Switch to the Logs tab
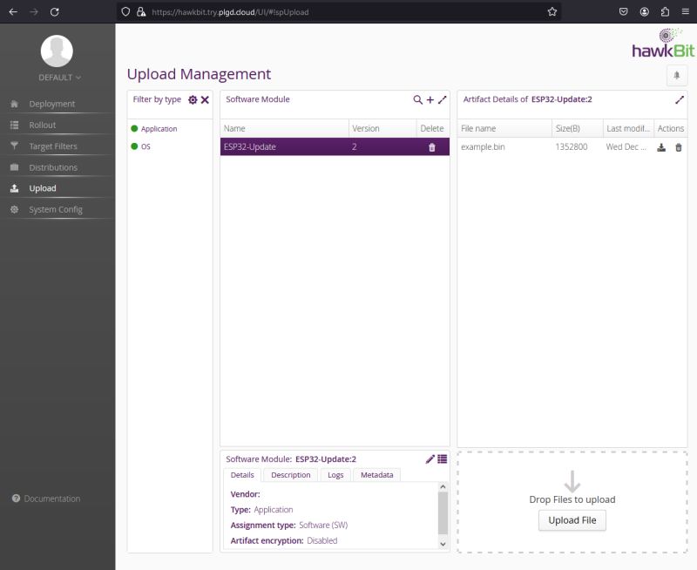697x570 pixels. (335, 475)
